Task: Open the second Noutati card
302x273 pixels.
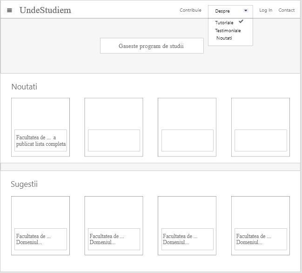Action: click(x=114, y=127)
